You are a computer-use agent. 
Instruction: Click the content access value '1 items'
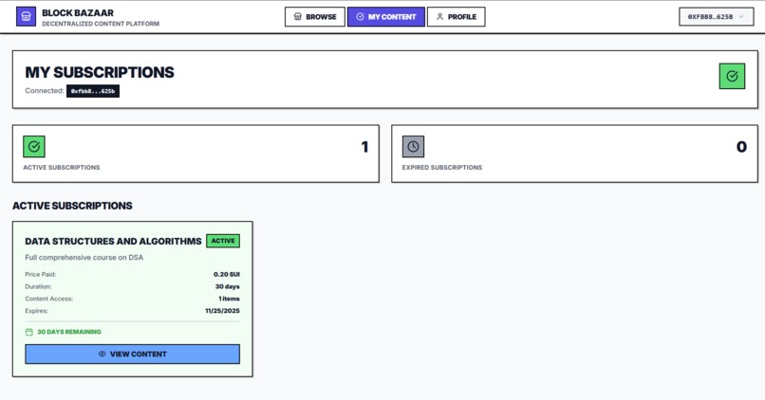(x=229, y=299)
